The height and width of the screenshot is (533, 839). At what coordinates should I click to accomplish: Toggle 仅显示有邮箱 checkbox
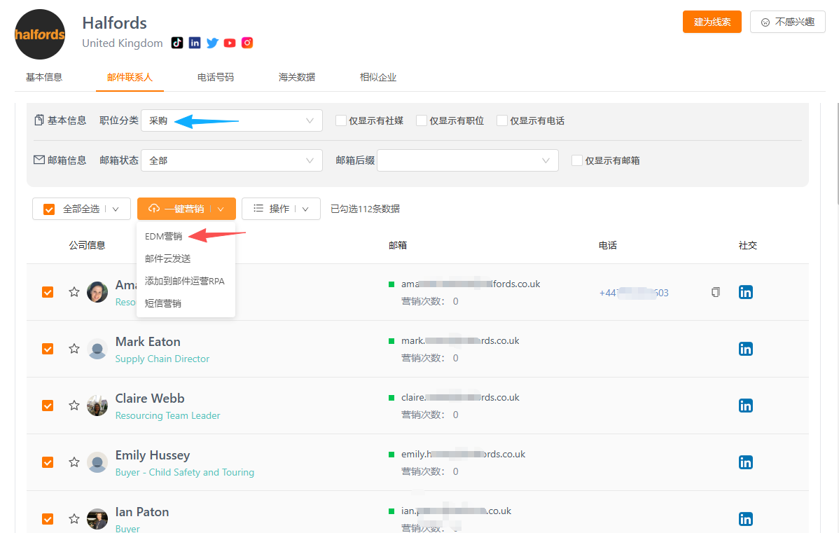pos(577,160)
